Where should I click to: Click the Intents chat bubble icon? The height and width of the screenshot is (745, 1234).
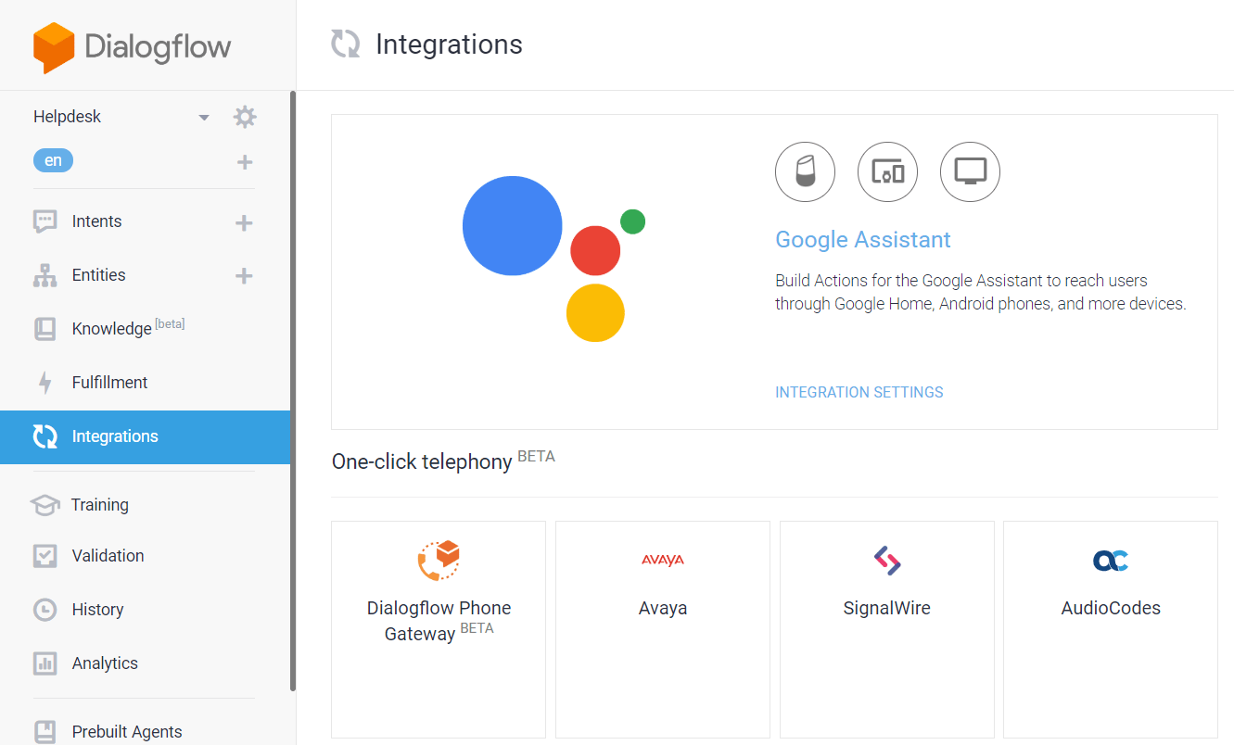[x=45, y=221]
